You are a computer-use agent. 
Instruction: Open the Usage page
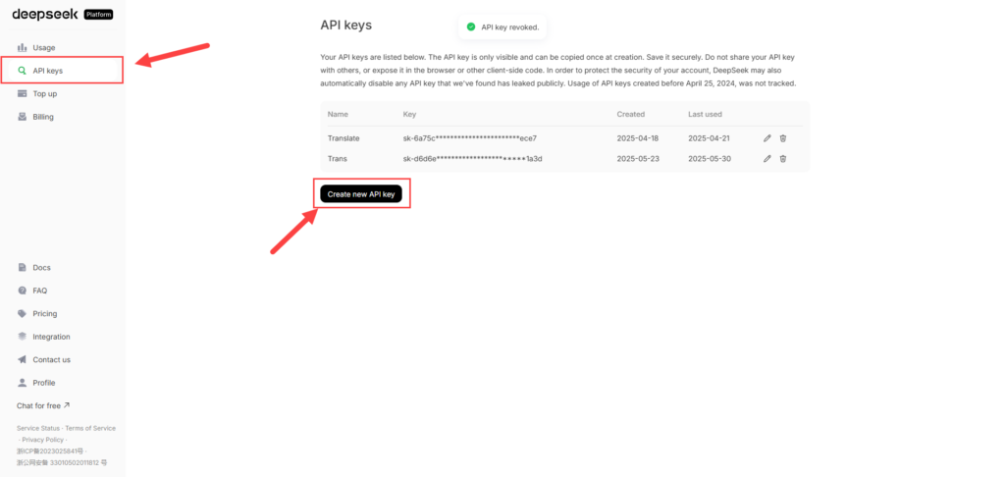coord(43,47)
